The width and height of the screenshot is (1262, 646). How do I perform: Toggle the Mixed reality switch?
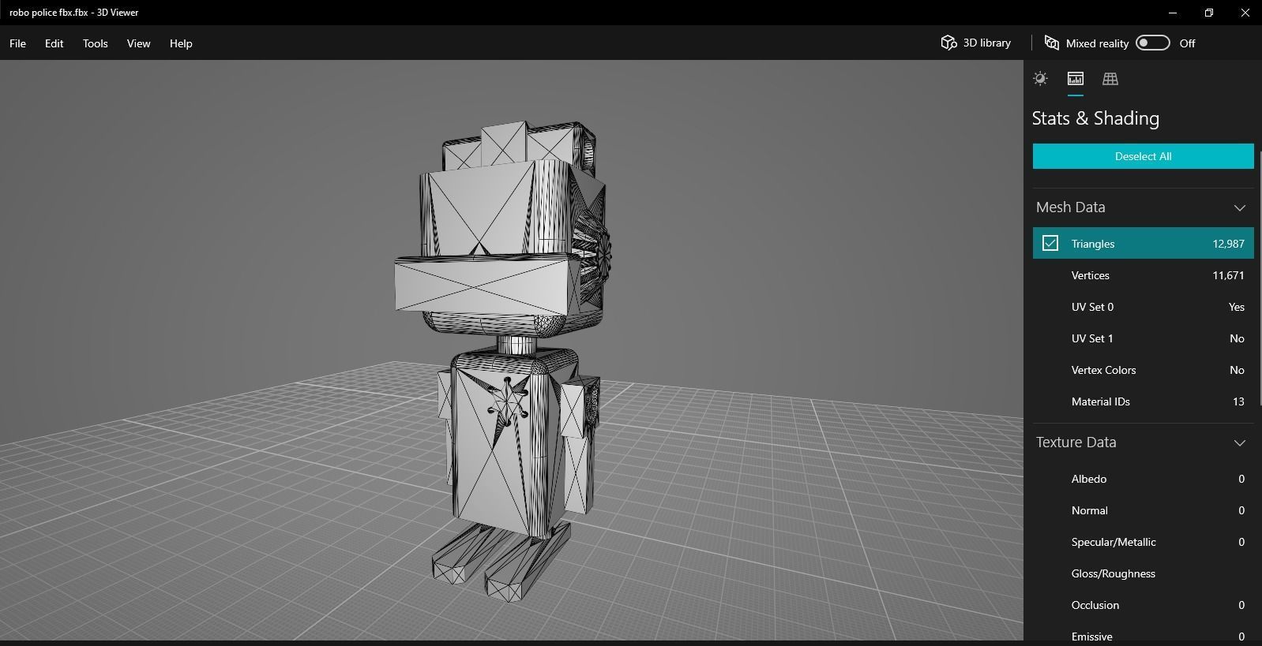click(1152, 43)
